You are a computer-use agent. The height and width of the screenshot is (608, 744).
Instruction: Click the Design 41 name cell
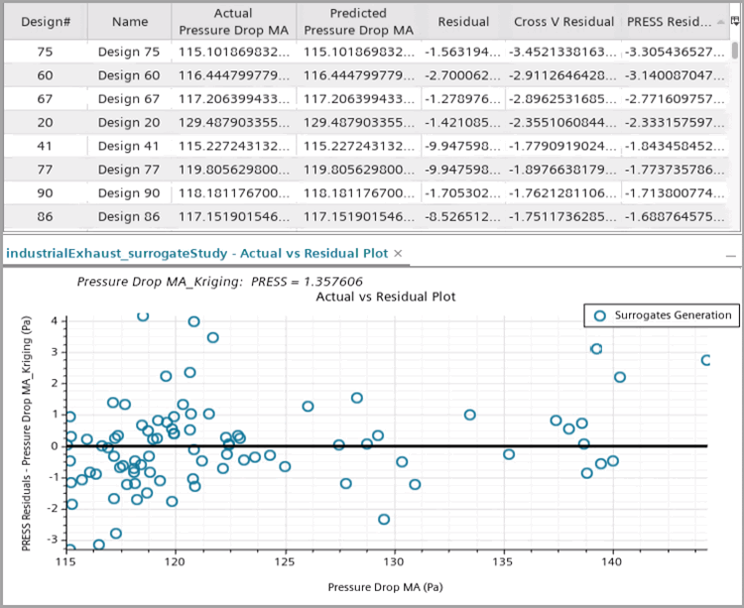click(x=129, y=146)
